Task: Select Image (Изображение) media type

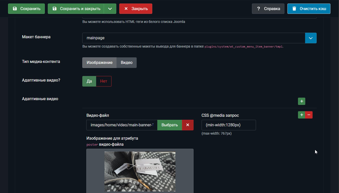Action: (99, 63)
